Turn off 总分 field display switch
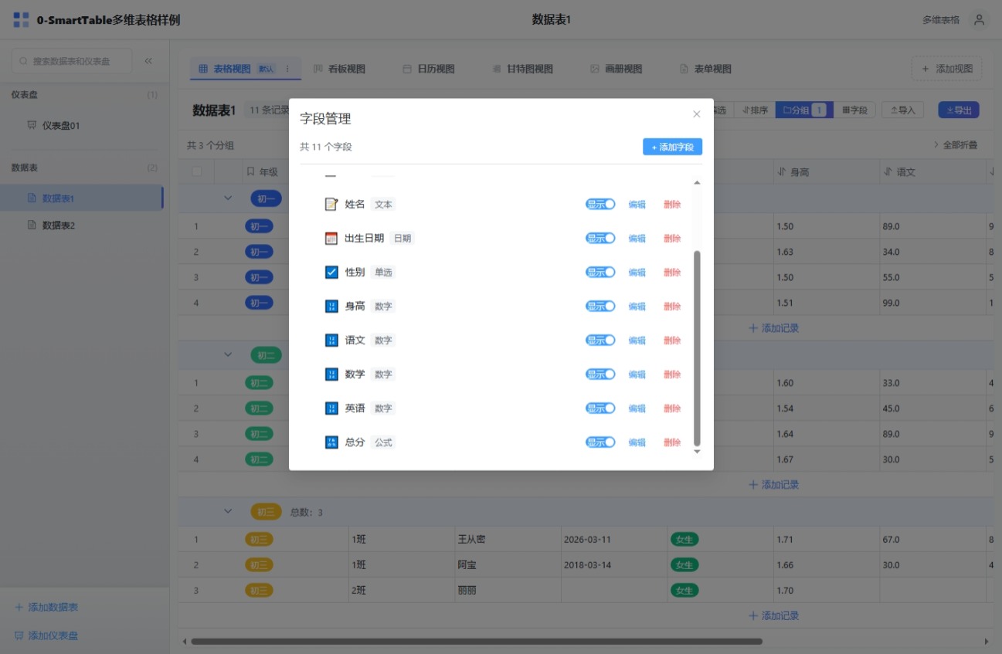Viewport: 1002px width, 654px height. coord(600,442)
